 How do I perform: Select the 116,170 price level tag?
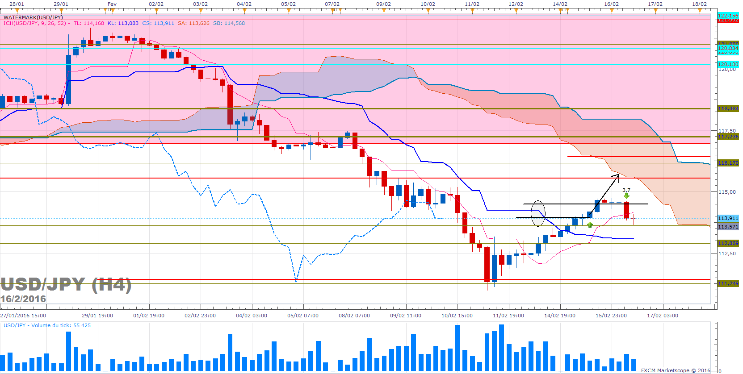pos(728,163)
